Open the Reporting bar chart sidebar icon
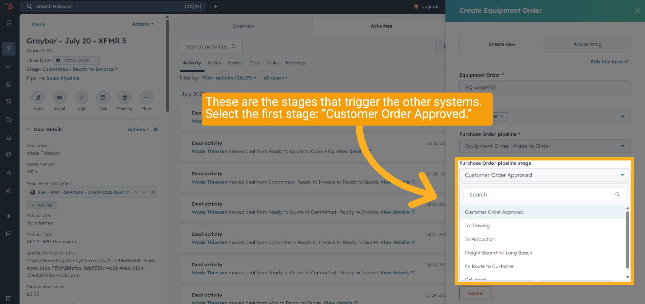 pyautogui.click(x=9, y=190)
